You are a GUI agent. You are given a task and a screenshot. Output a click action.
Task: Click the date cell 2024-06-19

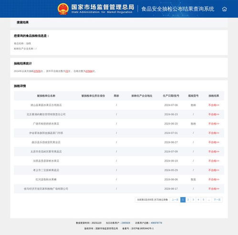click(171, 161)
